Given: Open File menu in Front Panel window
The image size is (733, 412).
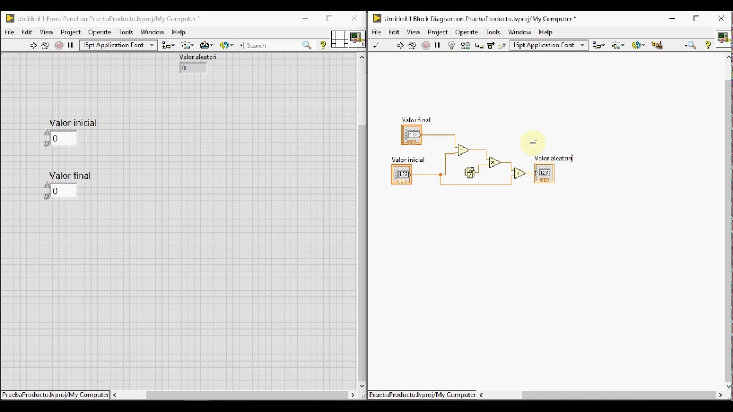Looking at the screenshot, I should [9, 32].
